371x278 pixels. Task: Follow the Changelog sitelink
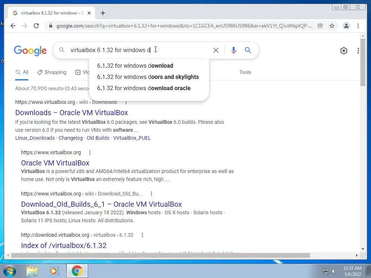[71, 138]
